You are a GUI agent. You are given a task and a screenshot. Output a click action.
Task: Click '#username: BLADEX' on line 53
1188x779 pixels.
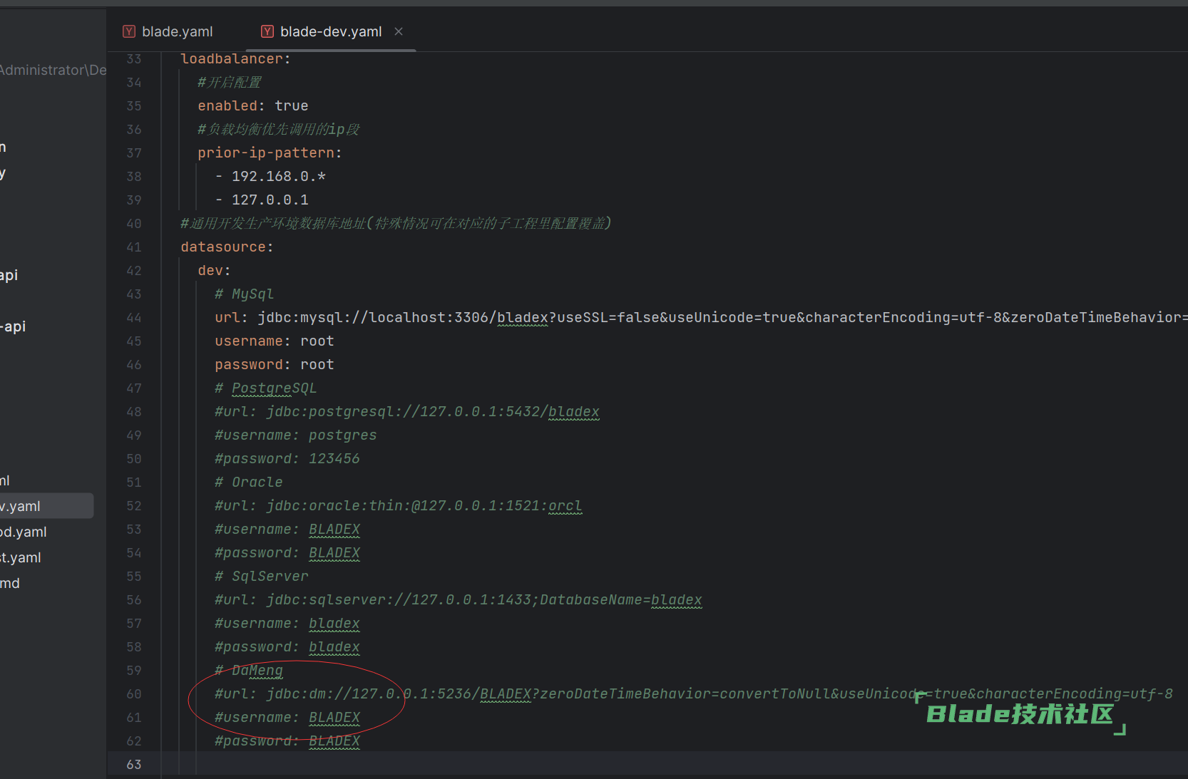tap(287, 529)
